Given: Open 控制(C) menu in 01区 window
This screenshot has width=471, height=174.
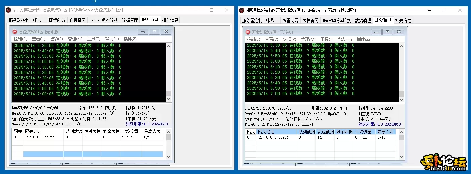Looking at the screenshot, I should (x=20, y=39).
